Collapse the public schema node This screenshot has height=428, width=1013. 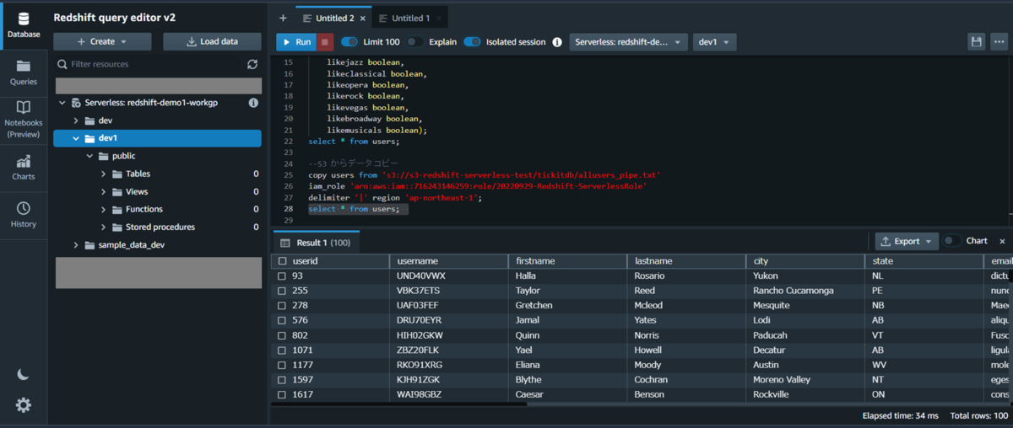[89, 156]
